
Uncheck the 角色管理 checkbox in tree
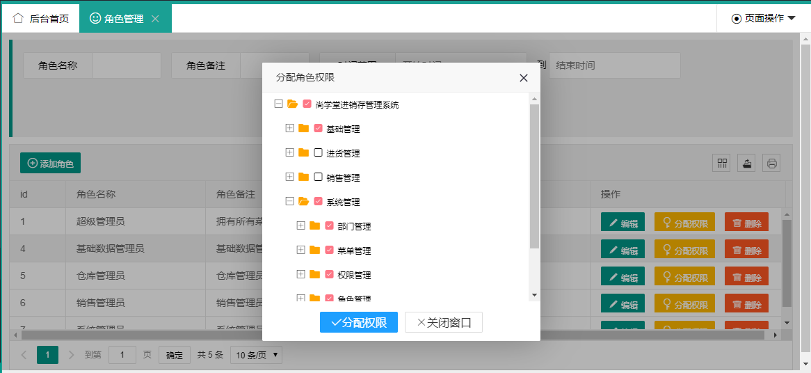329,298
